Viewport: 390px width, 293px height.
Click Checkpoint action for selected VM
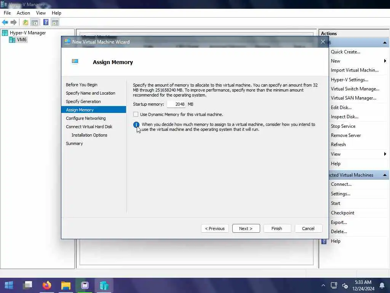tap(342, 213)
